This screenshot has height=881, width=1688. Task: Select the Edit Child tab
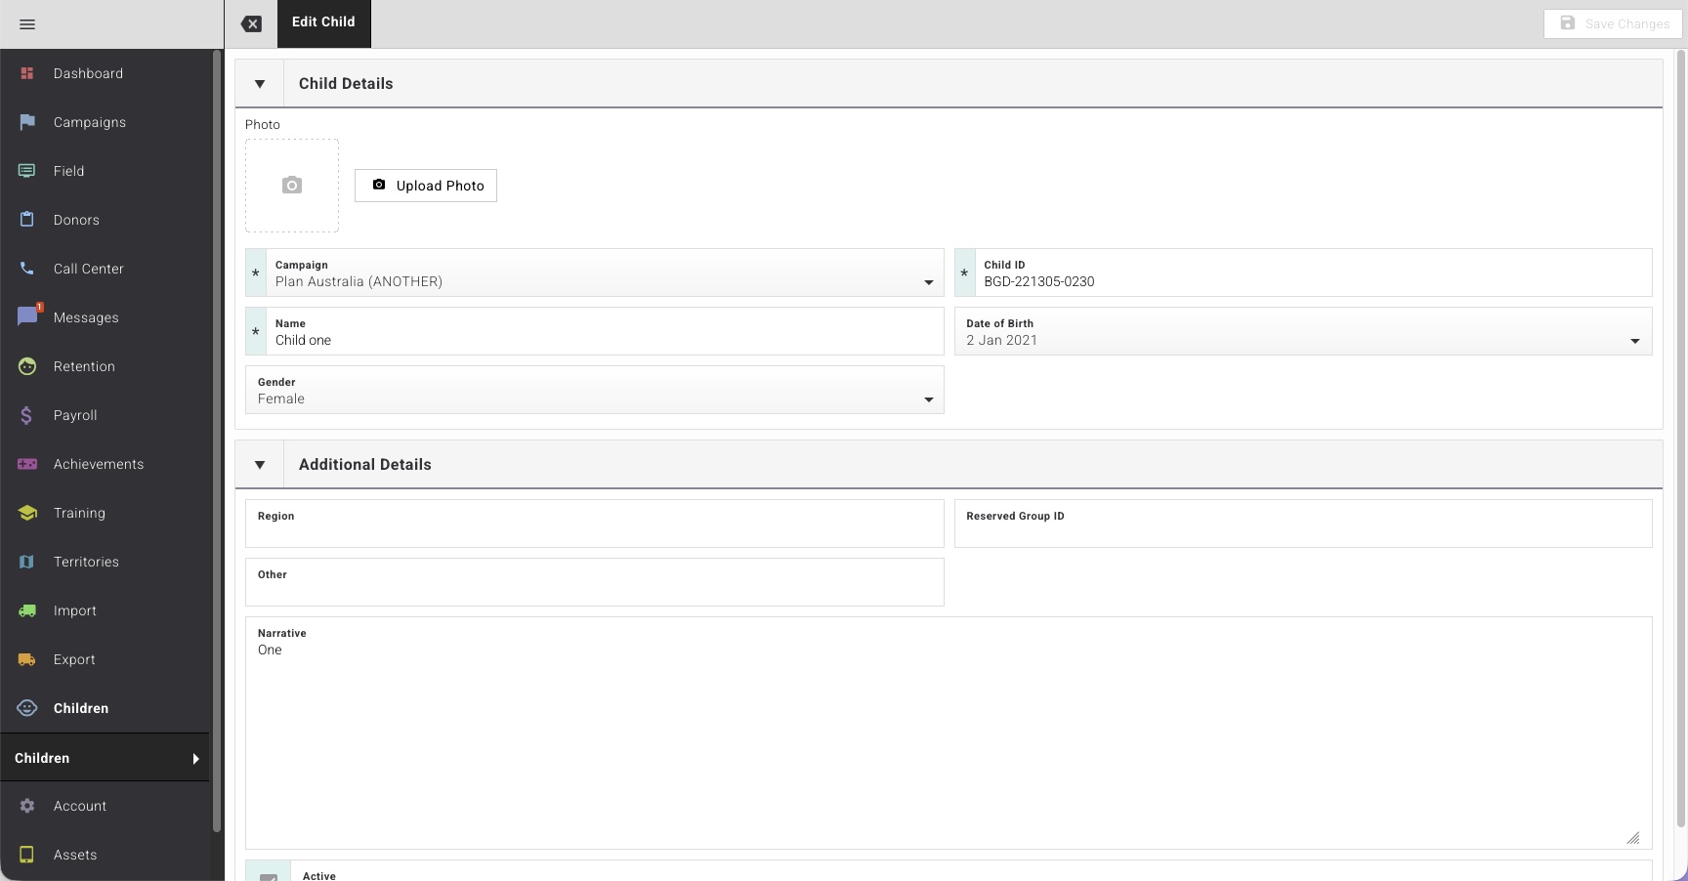(x=324, y=23)
